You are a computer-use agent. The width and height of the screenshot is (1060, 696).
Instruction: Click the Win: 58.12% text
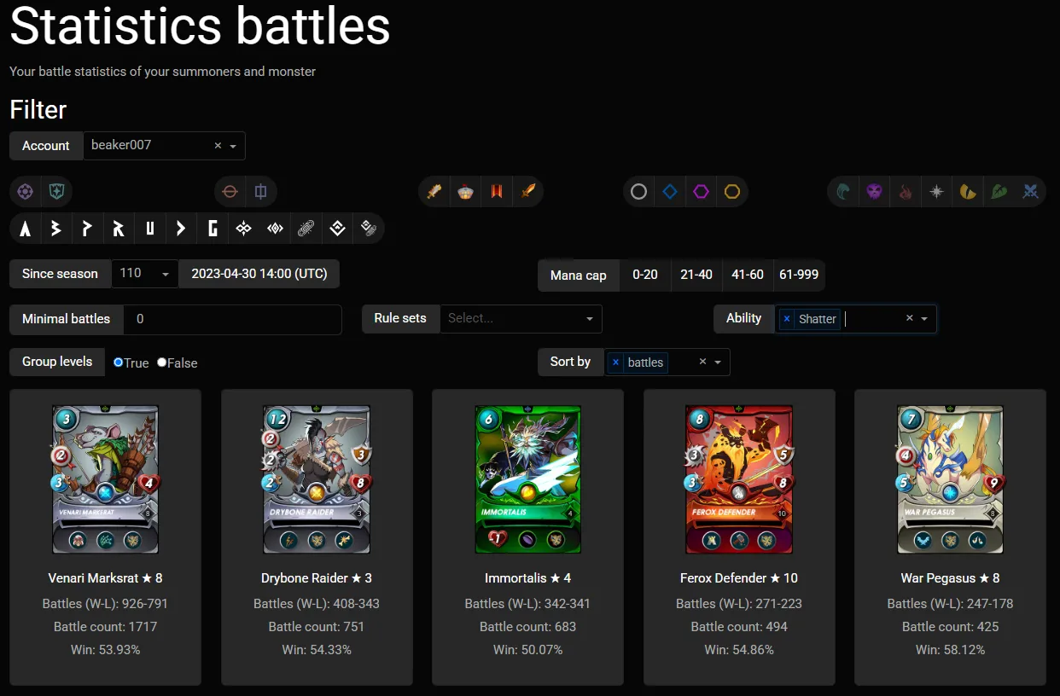click(x=951, y=650)
